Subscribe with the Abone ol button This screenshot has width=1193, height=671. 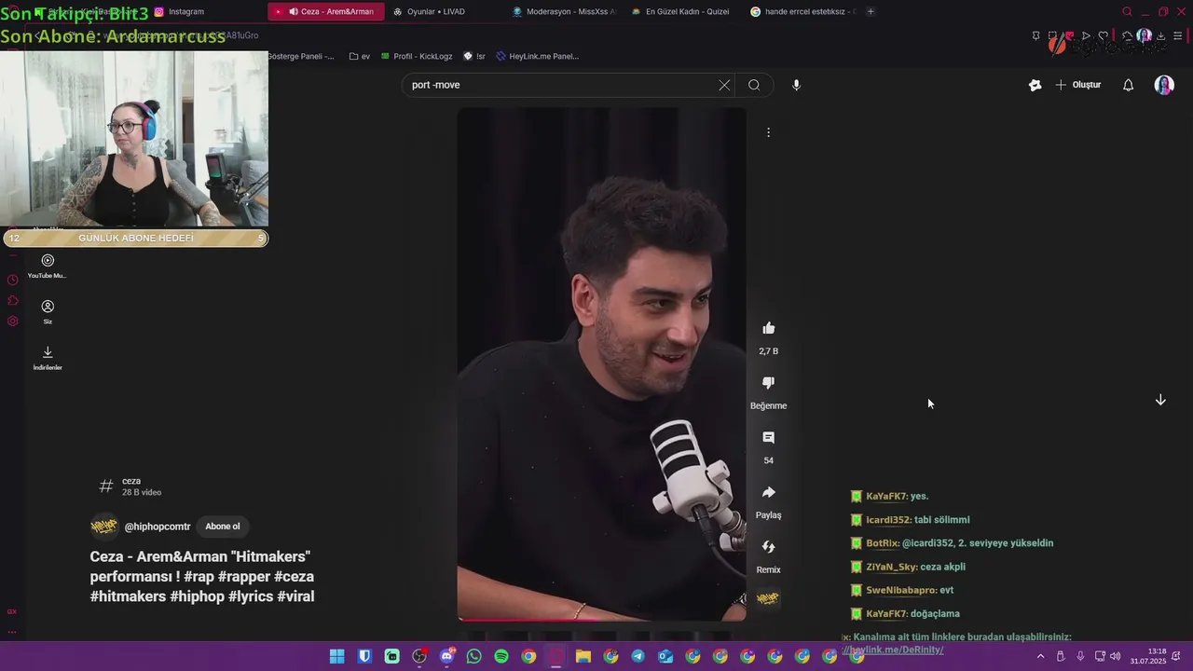pyautogui.click(x=223, y=527)
